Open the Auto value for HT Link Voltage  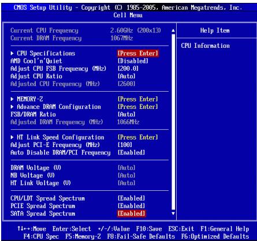coord(126,183)
